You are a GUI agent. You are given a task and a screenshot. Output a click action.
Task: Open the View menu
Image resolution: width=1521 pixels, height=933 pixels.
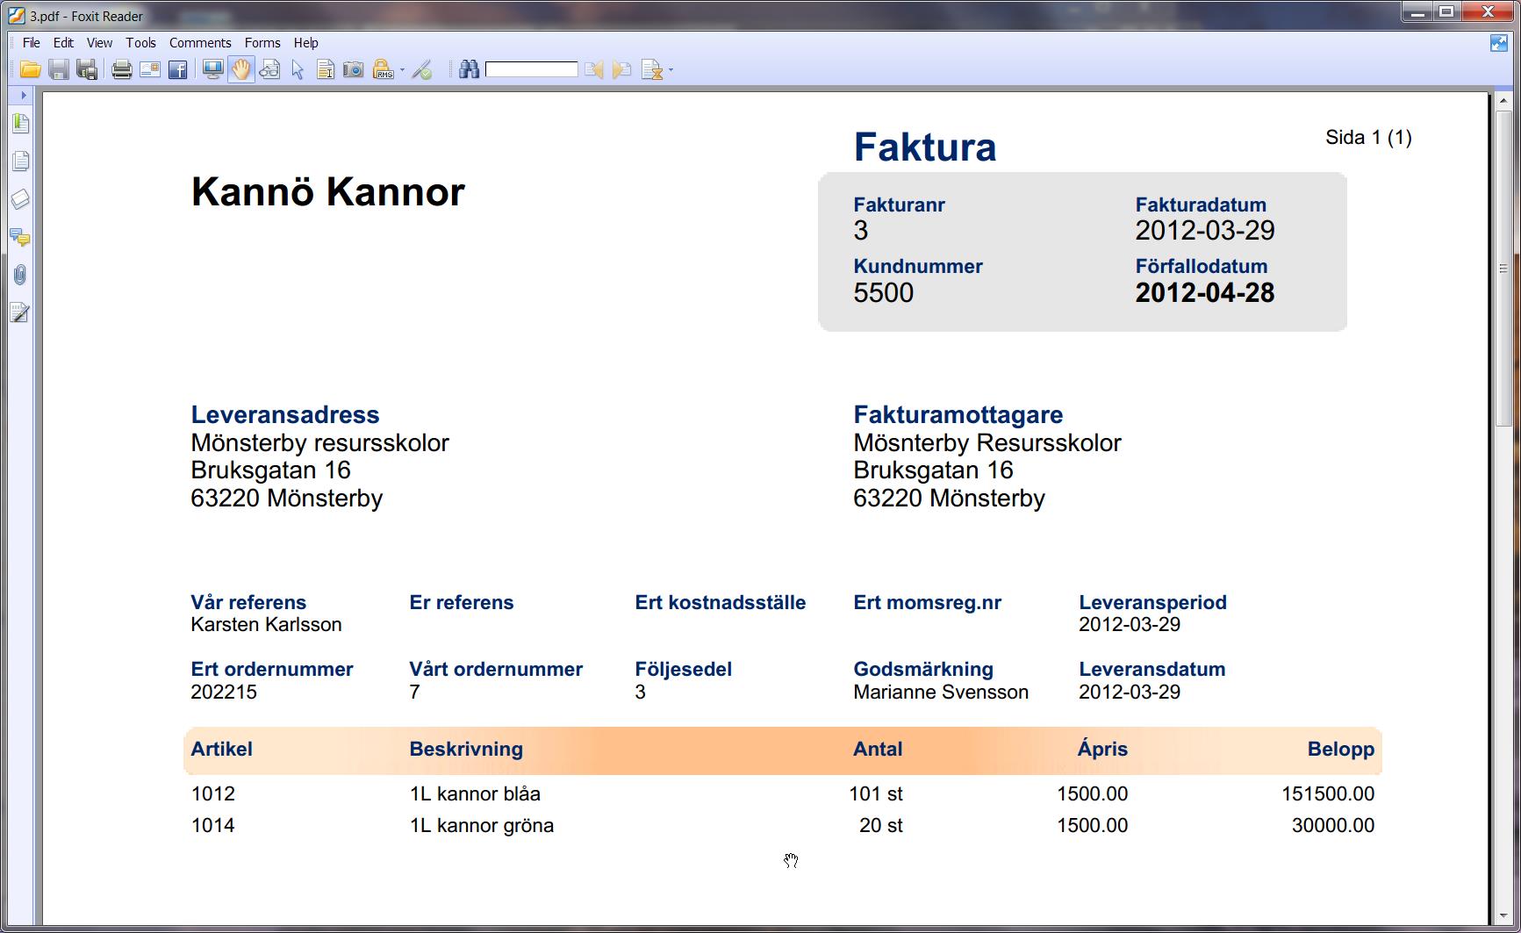99,42
